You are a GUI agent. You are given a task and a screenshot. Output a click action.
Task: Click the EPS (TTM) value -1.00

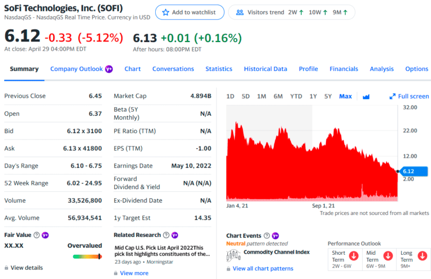204,149
